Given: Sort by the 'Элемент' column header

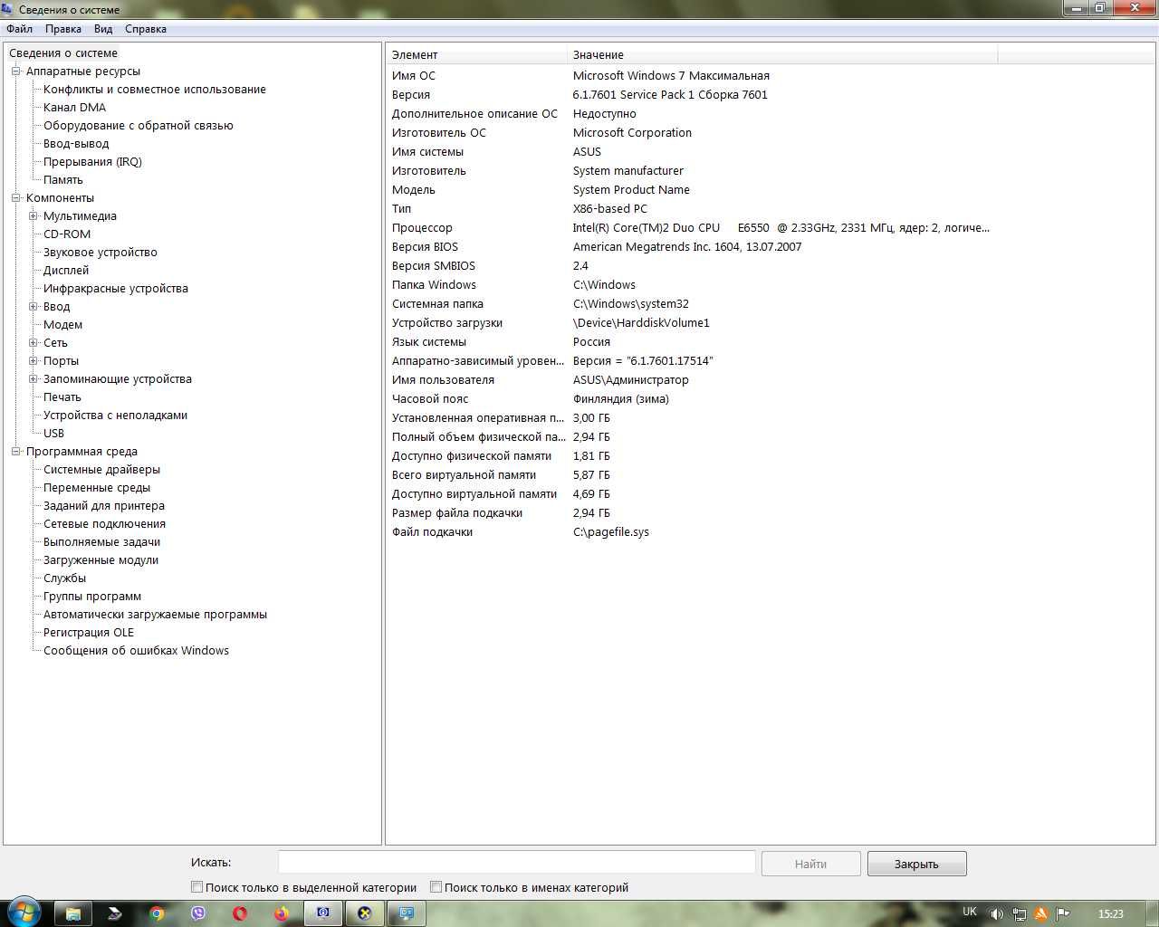Looking at the screenshot, I should [x=476, y=55].
